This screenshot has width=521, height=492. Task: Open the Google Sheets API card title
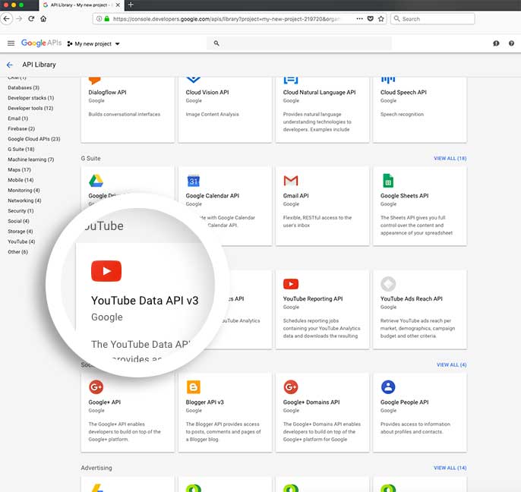pos(404,196)
